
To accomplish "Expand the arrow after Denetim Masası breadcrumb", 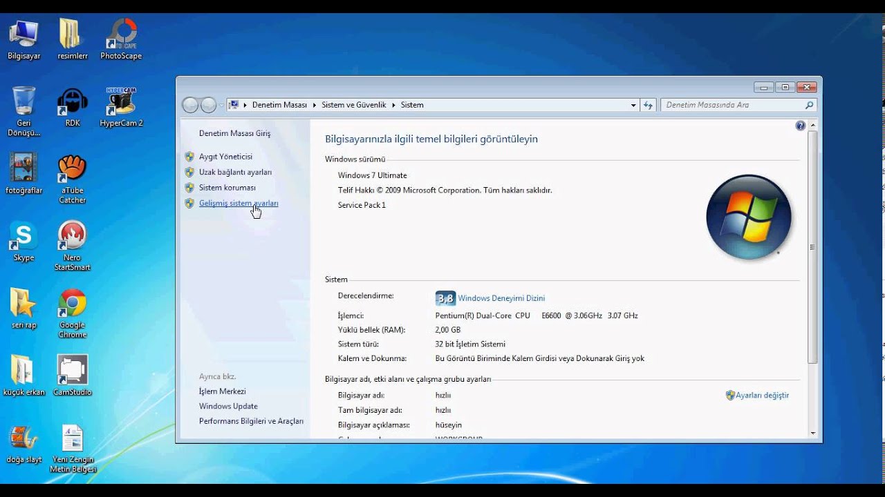I will [x=314, y=105].
